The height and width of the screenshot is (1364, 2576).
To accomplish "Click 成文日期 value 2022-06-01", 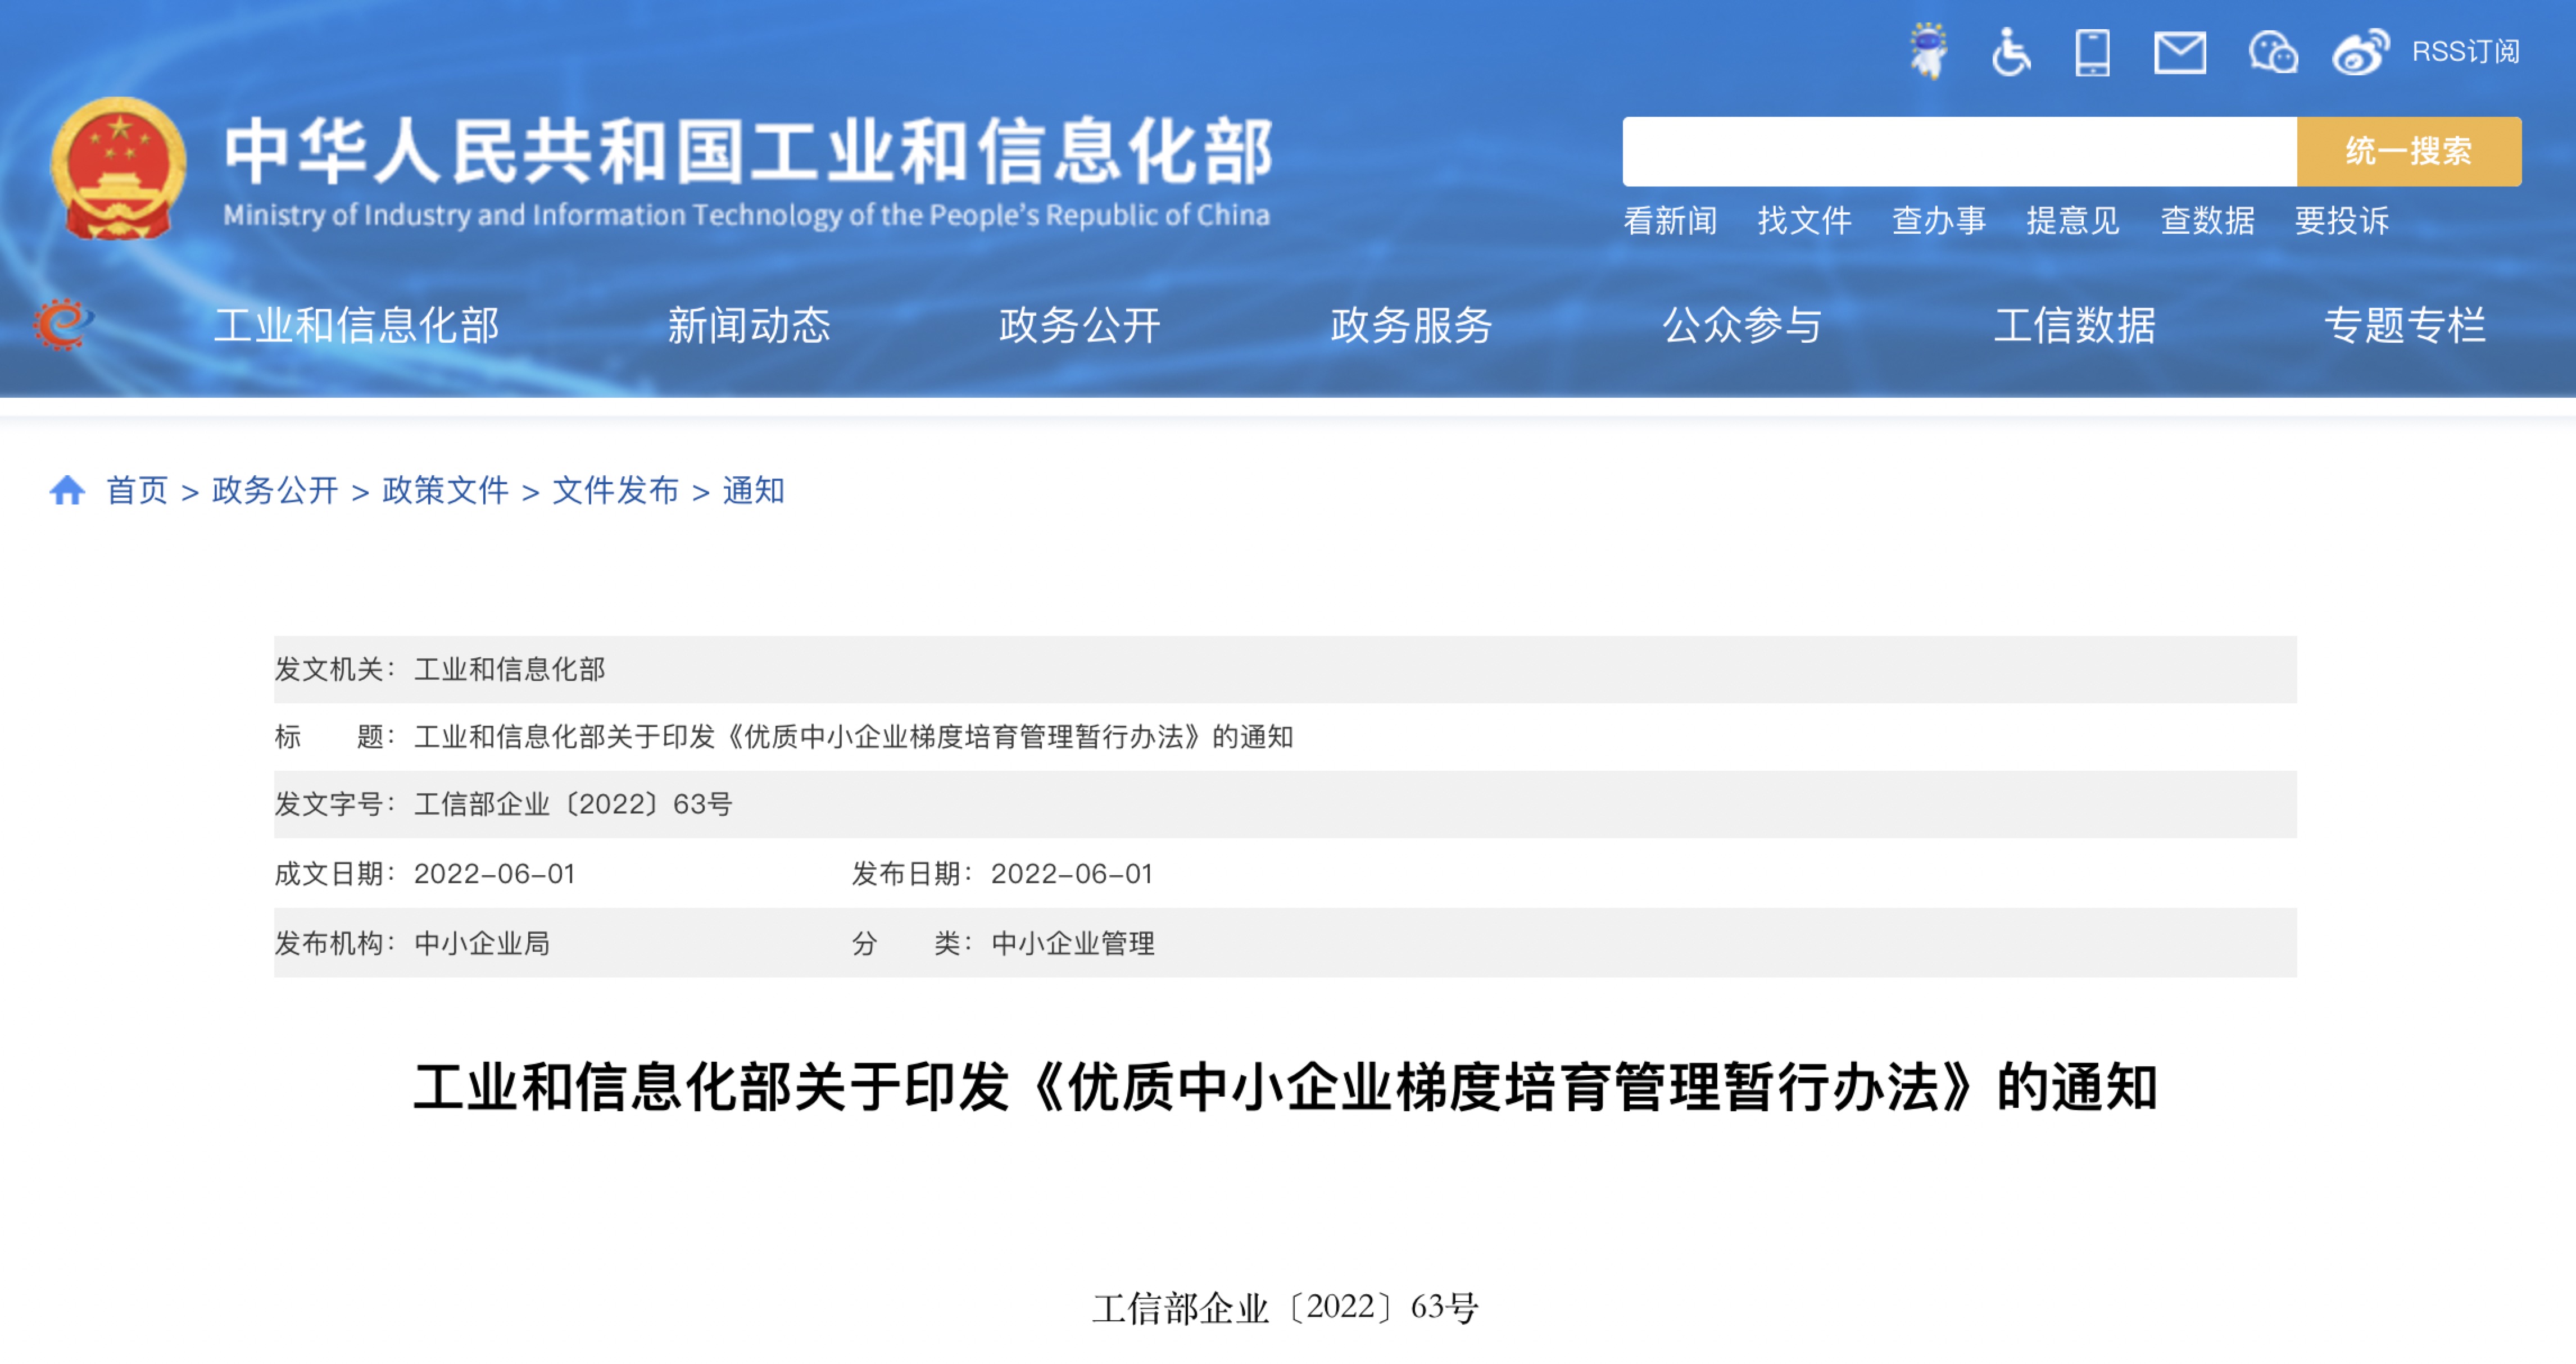I will (495, 874).
